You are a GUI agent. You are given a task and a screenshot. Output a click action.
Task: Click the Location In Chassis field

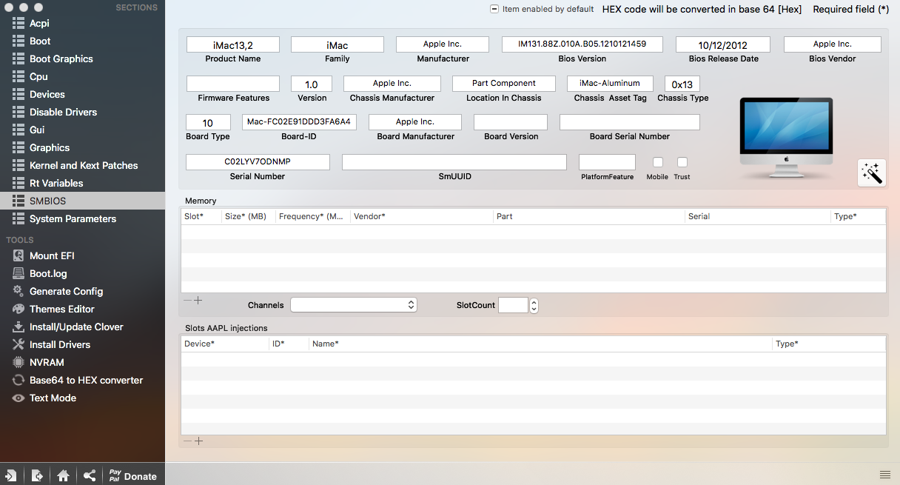[x=504, y=84]
